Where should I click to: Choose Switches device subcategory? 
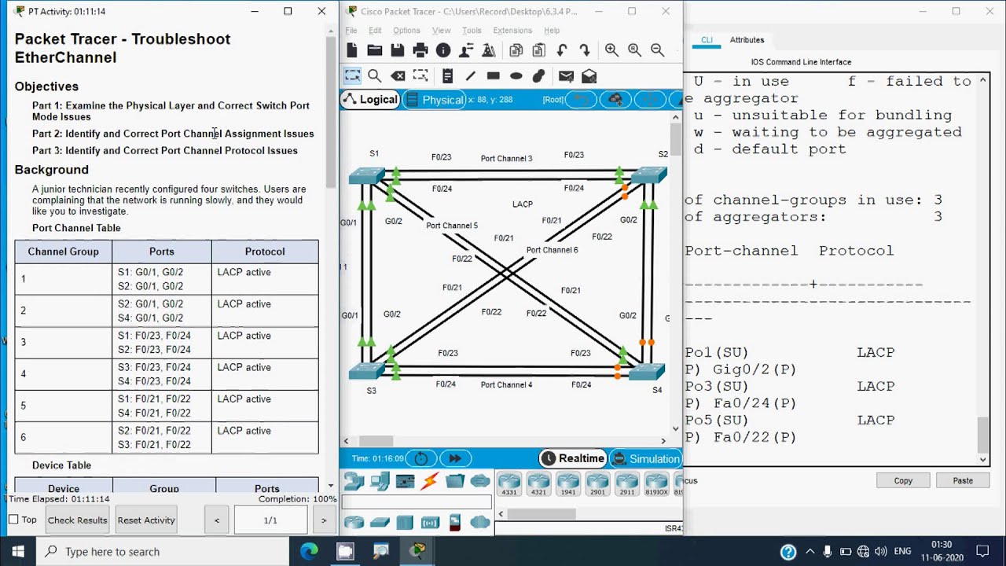(380, 522)
